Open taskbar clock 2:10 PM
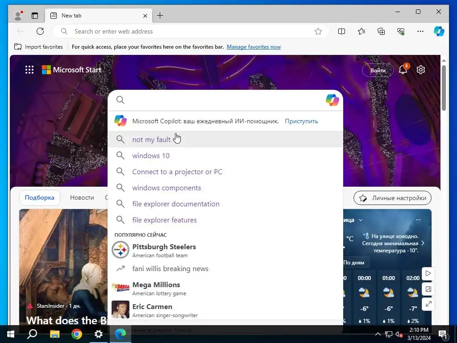The image size is (457, 343). [419, 334]
